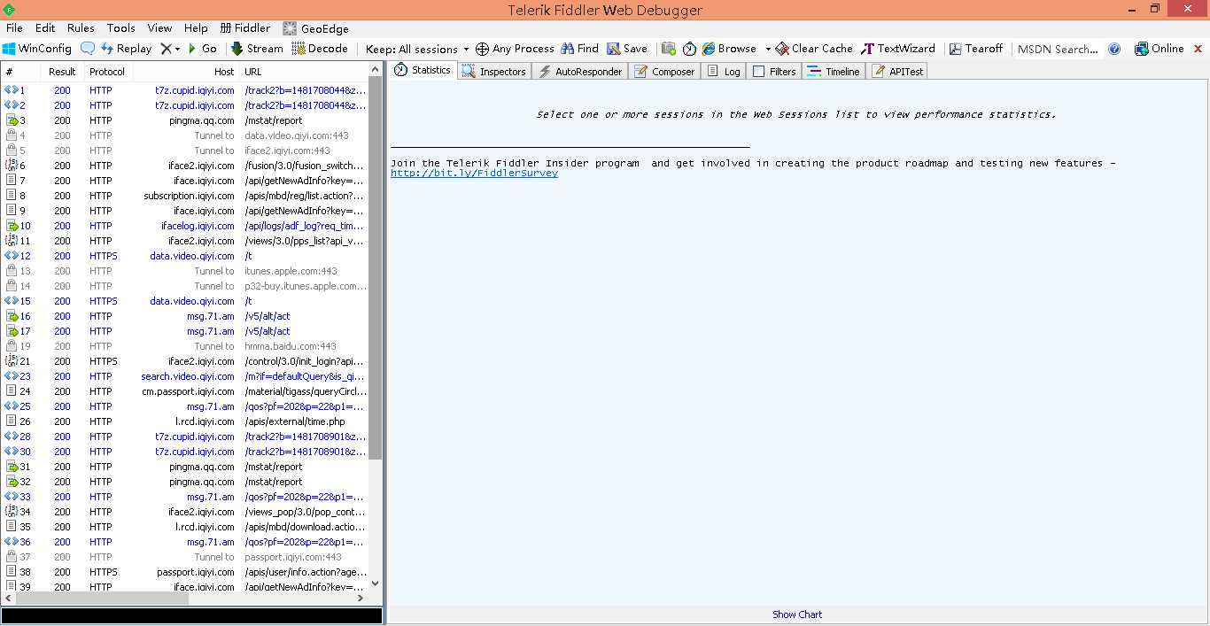
Task: Click the Show Chart link
Action: tap(797, 614)
